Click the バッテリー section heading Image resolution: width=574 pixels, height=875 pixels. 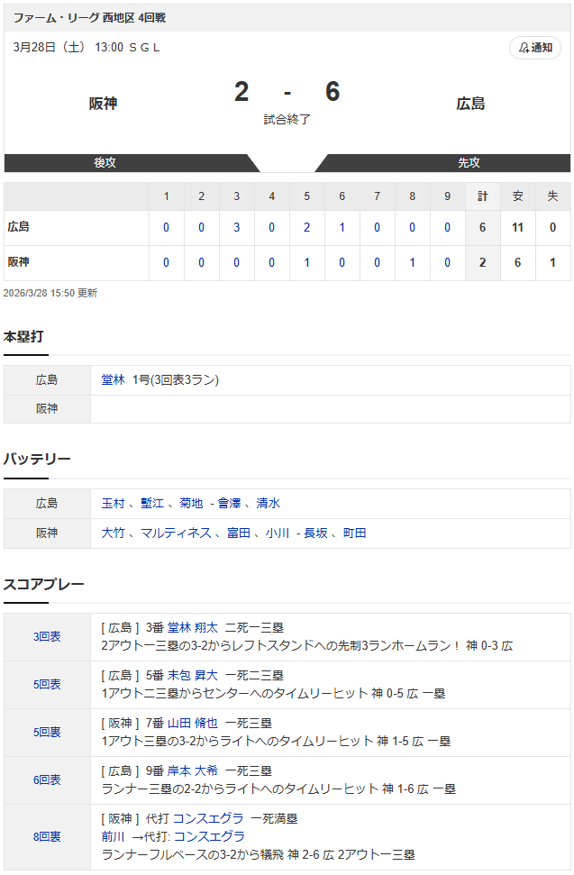point(37,460)
